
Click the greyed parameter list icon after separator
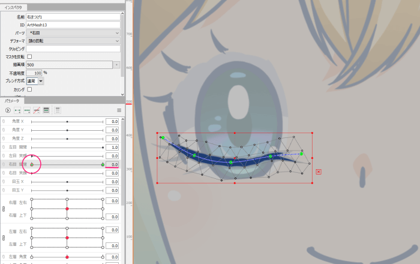tap(58, 110)
